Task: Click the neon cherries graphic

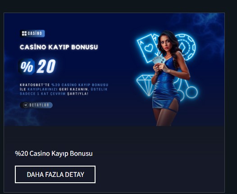Action: point(186,90)
